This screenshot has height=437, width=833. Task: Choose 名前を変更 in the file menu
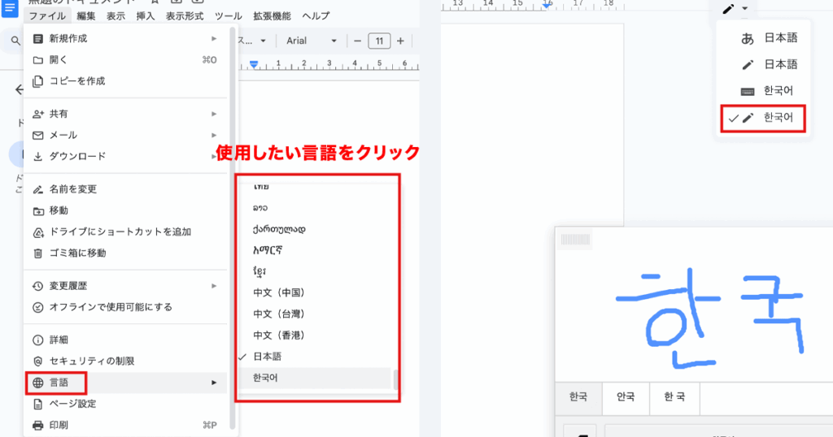126,189
